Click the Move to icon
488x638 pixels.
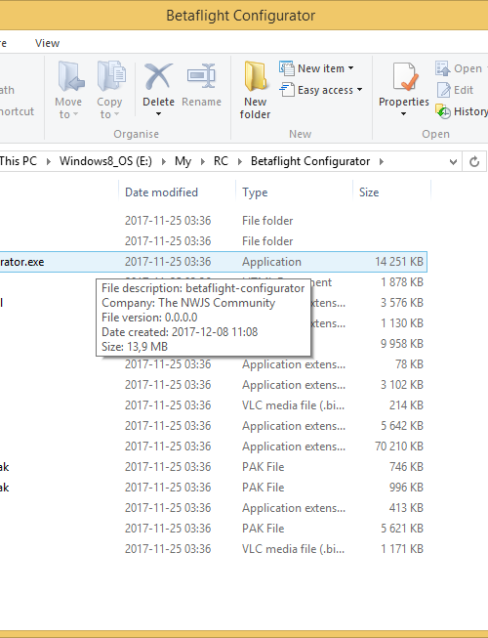70,77
